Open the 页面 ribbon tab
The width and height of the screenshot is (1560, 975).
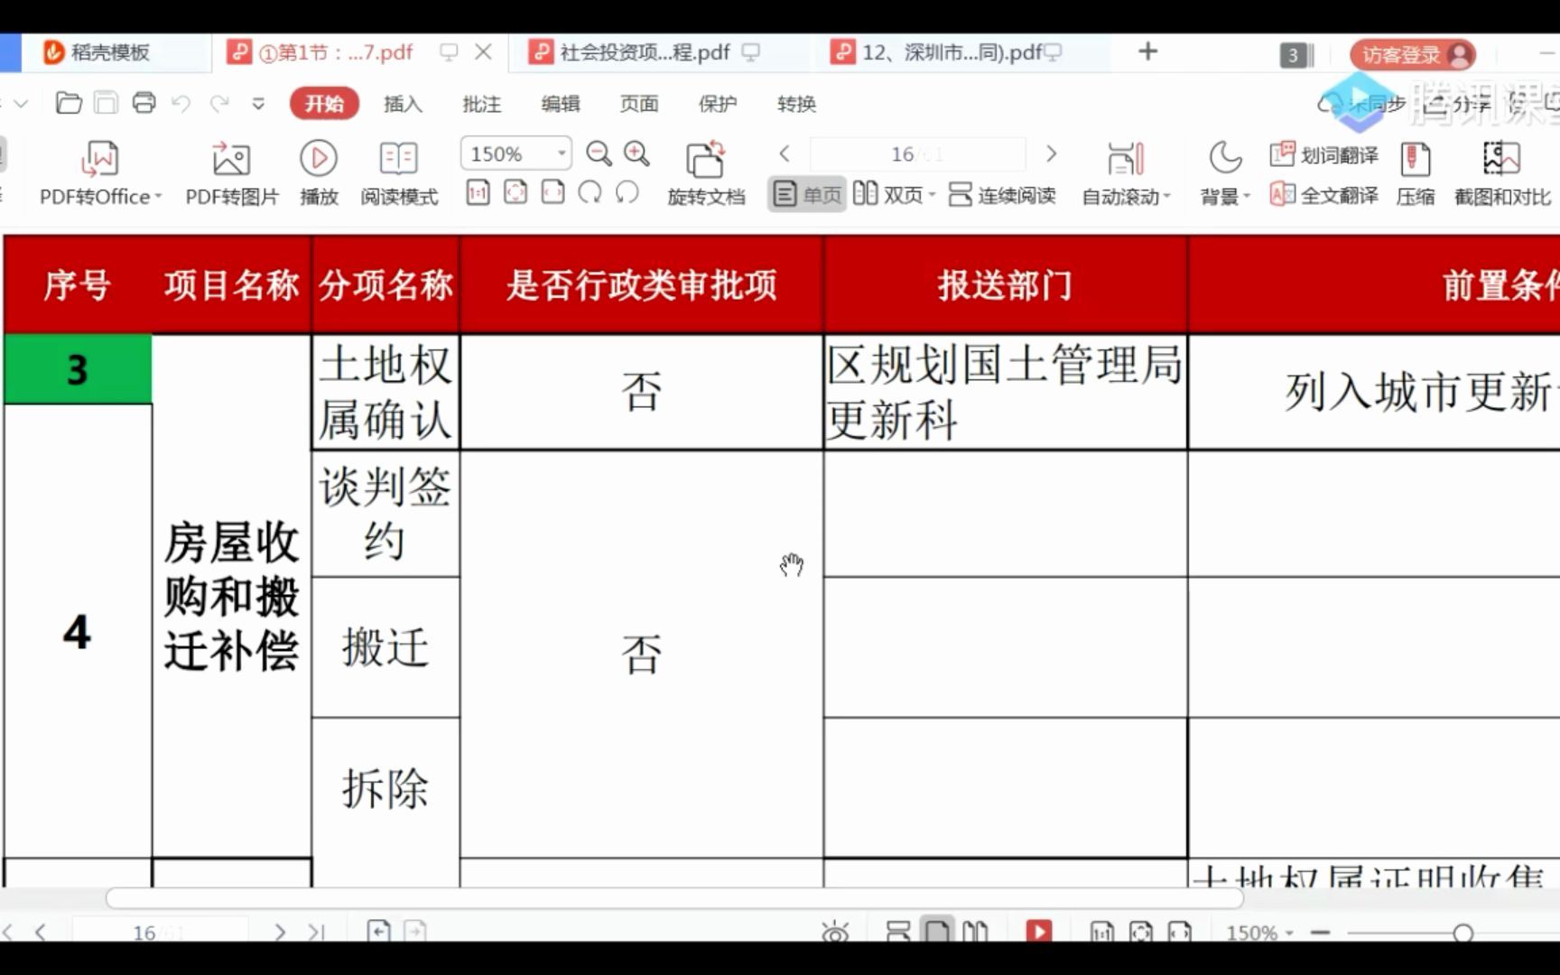tap(638, 104)
